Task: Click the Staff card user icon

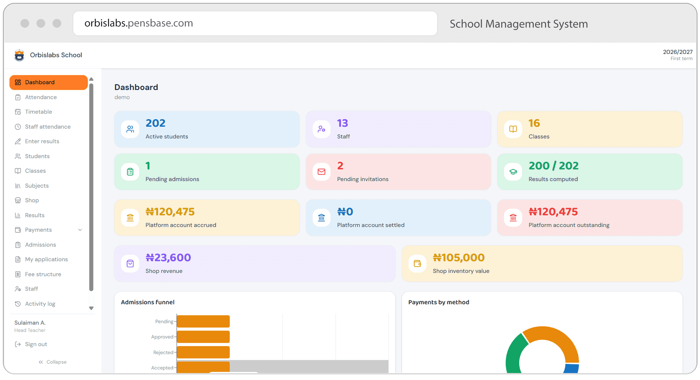Action: (x=322, y=129)
